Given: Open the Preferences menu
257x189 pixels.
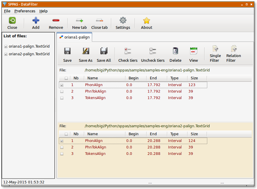Looking at the screenshot, I should click(x=25, y=11).
